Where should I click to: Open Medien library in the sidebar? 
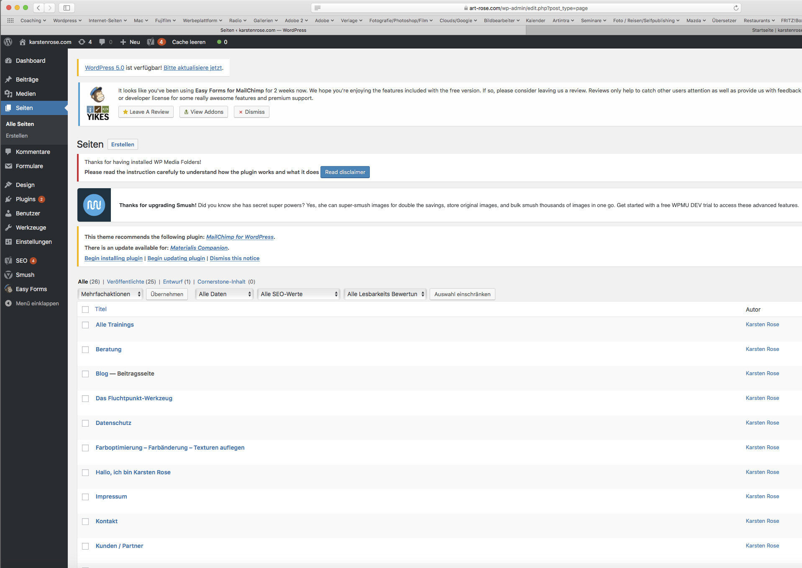point(26,94)
